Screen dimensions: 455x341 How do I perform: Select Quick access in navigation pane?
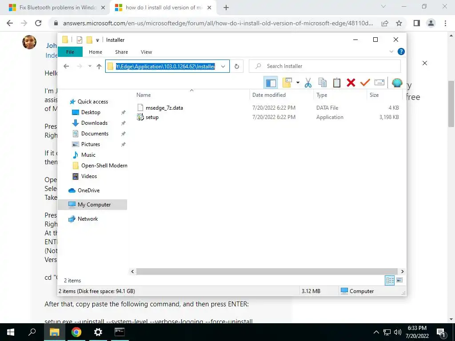pyautogui.click(x=92, y=102)
